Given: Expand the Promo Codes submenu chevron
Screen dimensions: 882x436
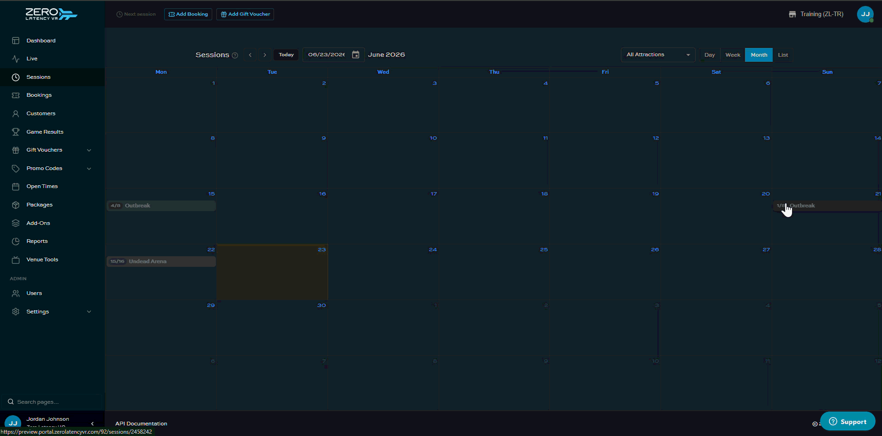Looking at the screenshot, I should pos(89,168).
